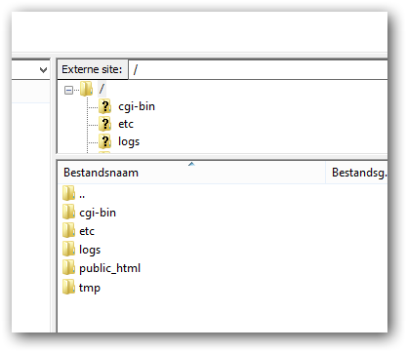Click the logs unknown folder icon in tree

point(104,141)
